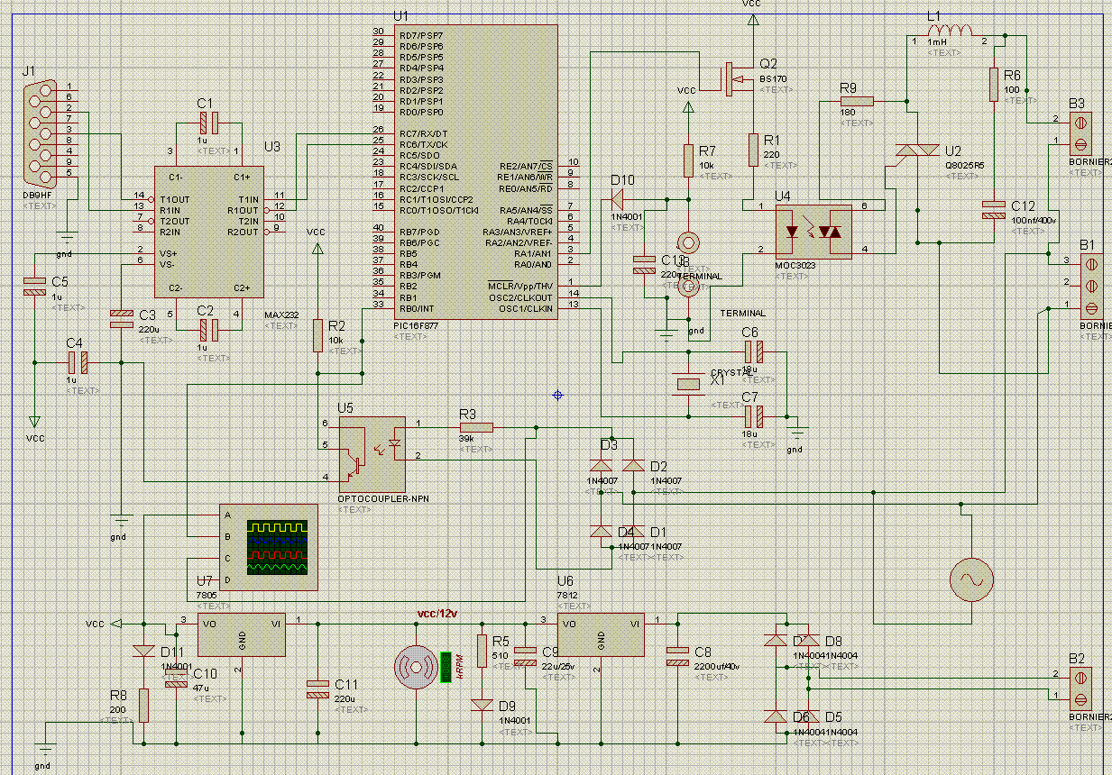Select the X1 crystal symbol
1112x775 pixels.
[689, 384]
